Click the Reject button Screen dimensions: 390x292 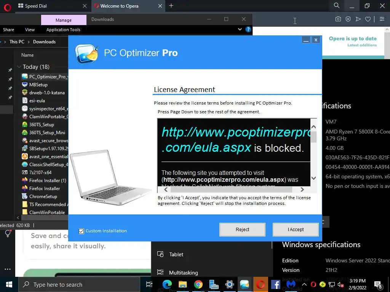coord(242,229)
